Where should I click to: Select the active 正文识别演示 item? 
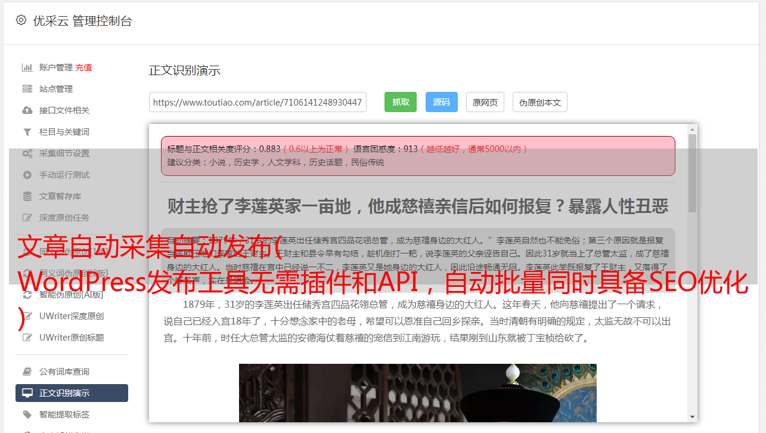pos(72,393)
